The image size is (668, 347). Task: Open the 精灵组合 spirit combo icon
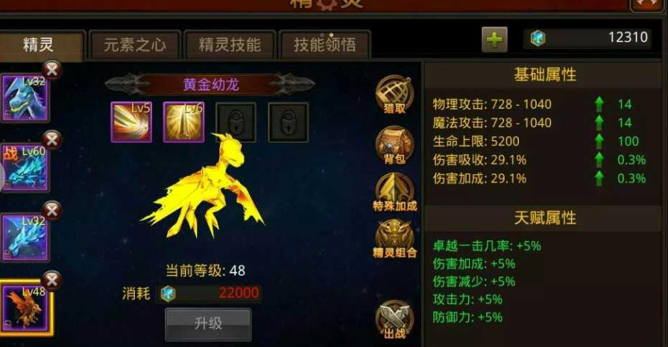(394, 239)
